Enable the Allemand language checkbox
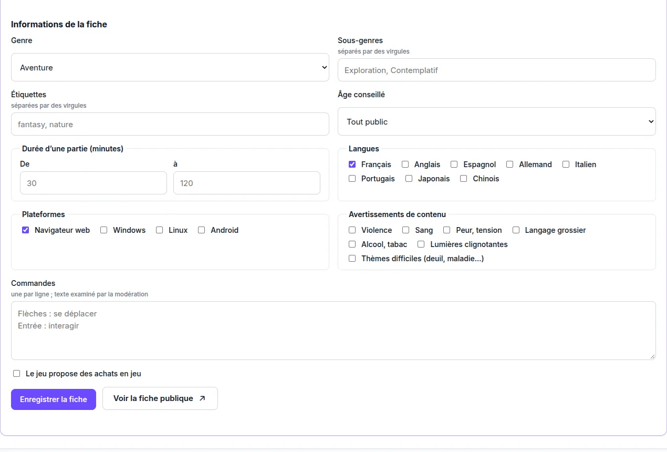The width and height of the screenshot is (667, 452). [x=510, y=165]
